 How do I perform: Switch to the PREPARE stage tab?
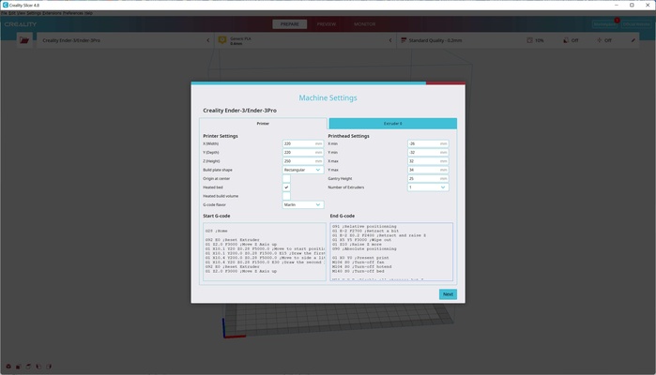point(289,24)
